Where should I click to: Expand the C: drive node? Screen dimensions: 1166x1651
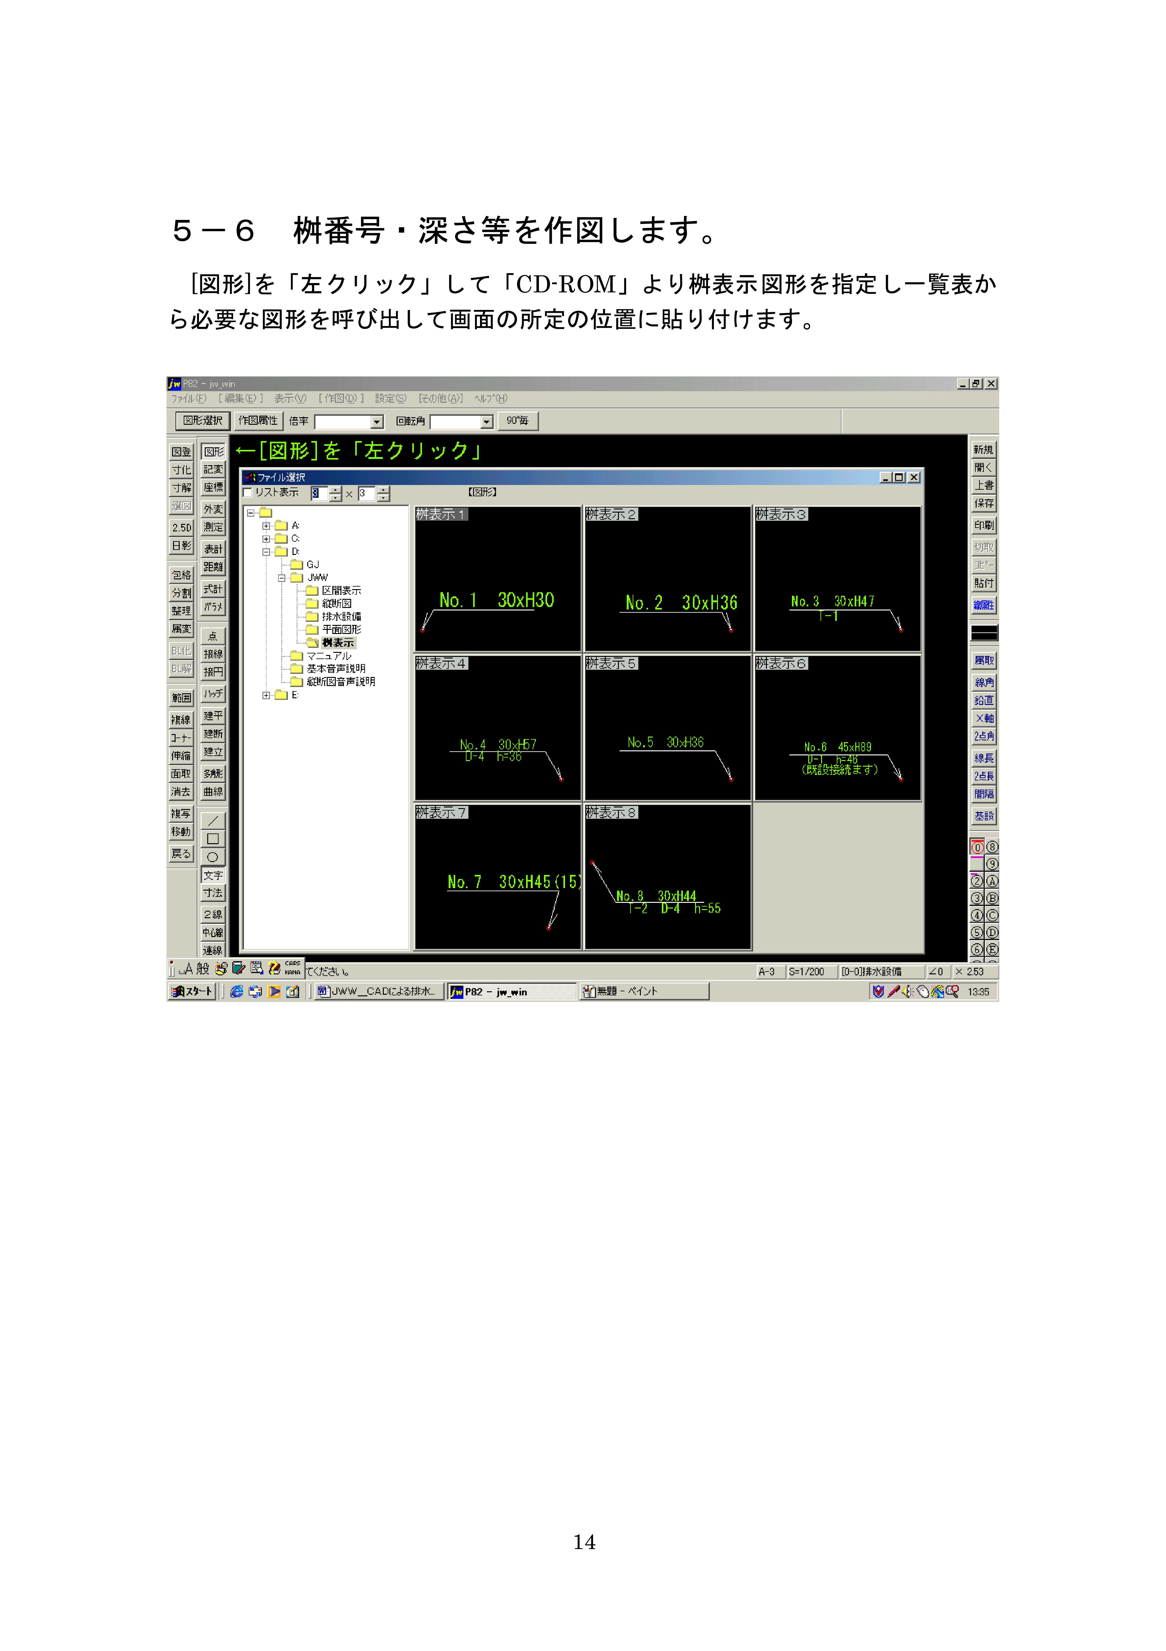pyautogui.click(x=266, y=539)
